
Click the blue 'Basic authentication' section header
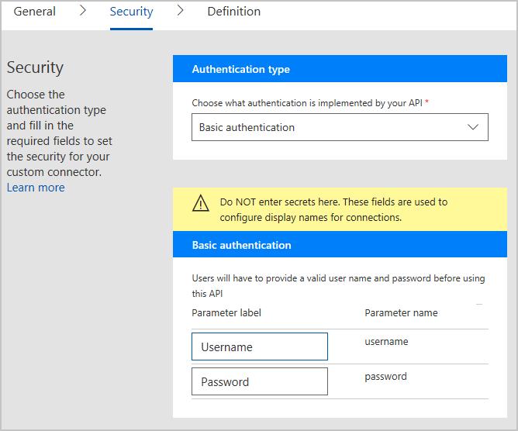[x=340, y=244]
